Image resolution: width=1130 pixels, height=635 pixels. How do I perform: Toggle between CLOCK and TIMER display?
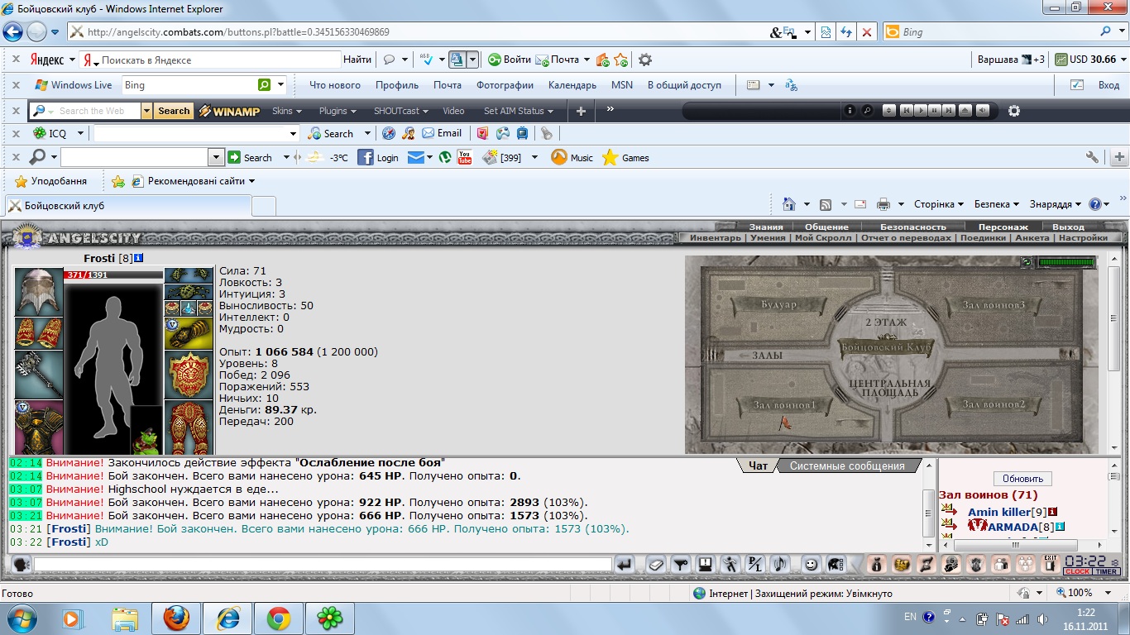click(x=1092, y=572)
